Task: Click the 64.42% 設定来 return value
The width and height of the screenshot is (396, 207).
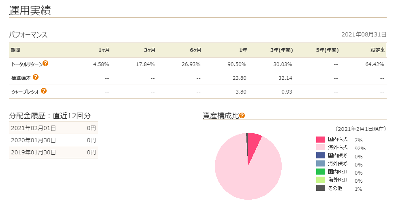Action: coord(375,64)
